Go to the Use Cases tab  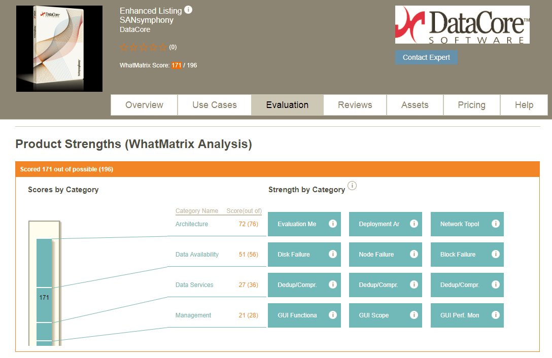pyautogui.click(x=214, y=104)
